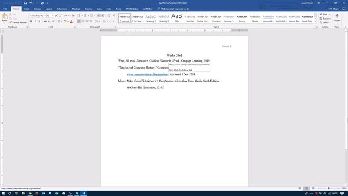Open the Ribbon Display Options icon
Screen dimensions: 348x196
pos(319,3)
